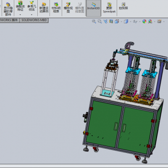Toggle the Instant3D button
This screenshot has width=168, height=168.
(93, 8)
